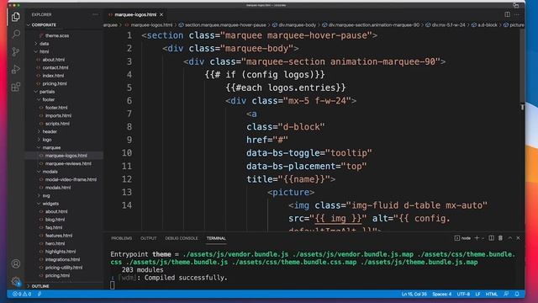Open editor more actions ellipsis
This screenshot has height=303, width=538.
coord(517,14)
